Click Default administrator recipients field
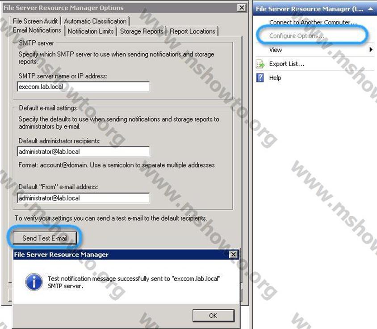Viewport: 377px width, 329px height. click(x=84, y=152)
